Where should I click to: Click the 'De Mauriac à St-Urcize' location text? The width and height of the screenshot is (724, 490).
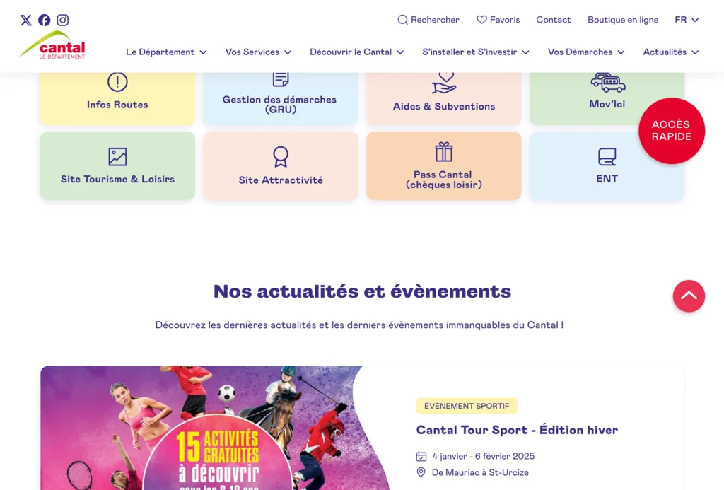tap(480, 472)
